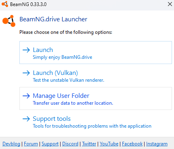Open the Facebook link

132,144
